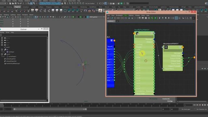Expand the front camera in Outliner
This screenshot has width=208, height=117.
coord(2,43)
